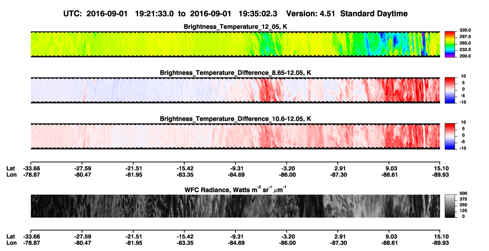
Task: Click the 'Lat' row label of upper axis
Action: [x=11, y=168]
